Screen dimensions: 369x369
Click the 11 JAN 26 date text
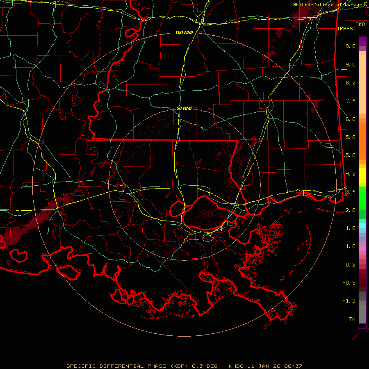264,366
